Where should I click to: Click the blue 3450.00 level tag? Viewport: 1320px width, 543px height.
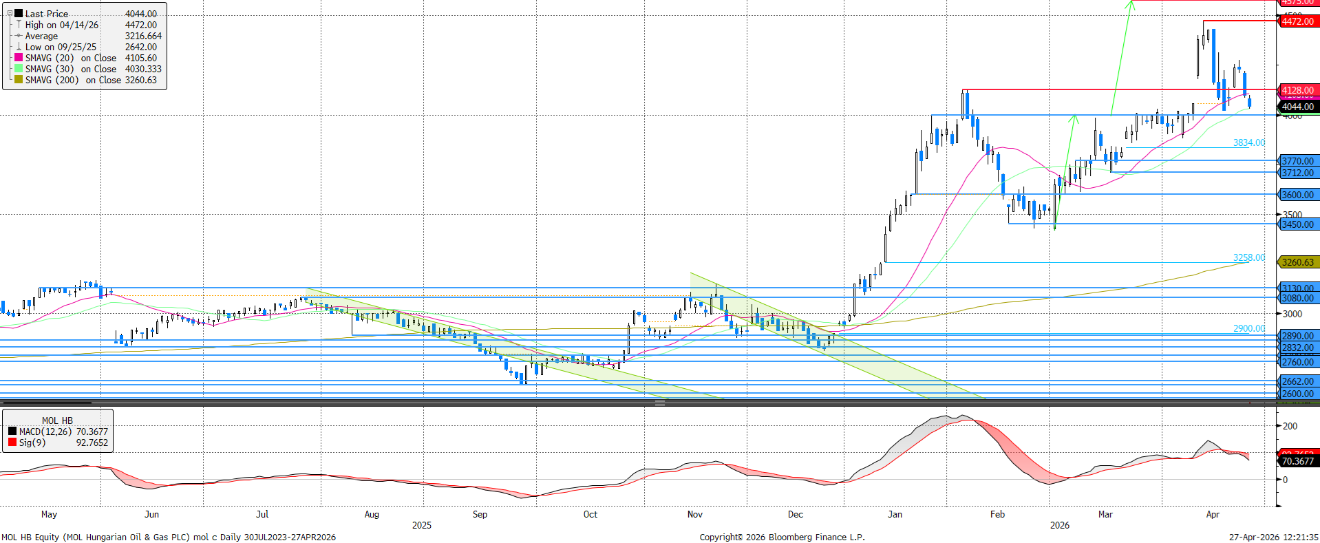point(1297,224)
